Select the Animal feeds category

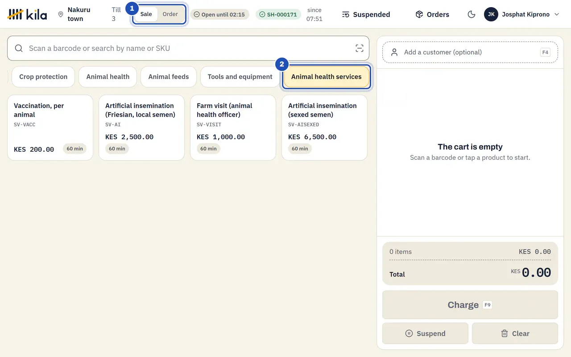(169, 77)
